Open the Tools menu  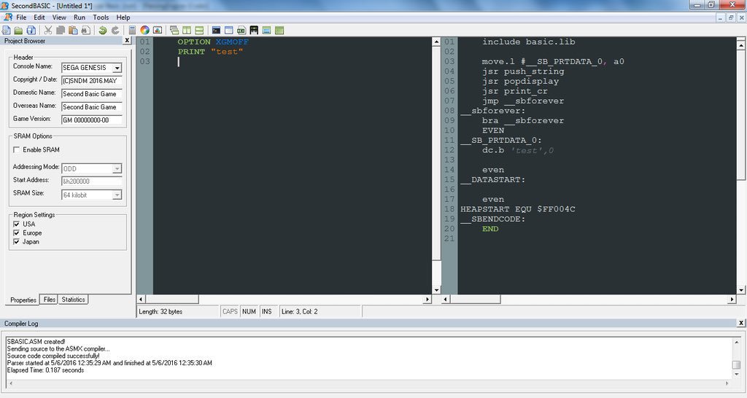pos(101,17)
